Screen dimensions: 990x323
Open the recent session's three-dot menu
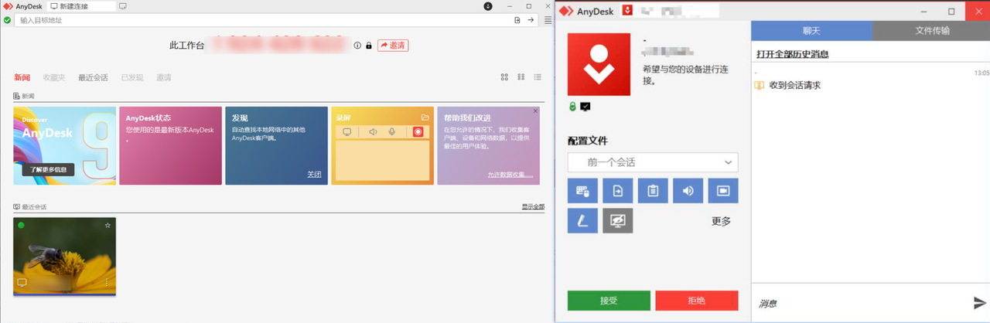pyautogui.click(x=108, y=283)
